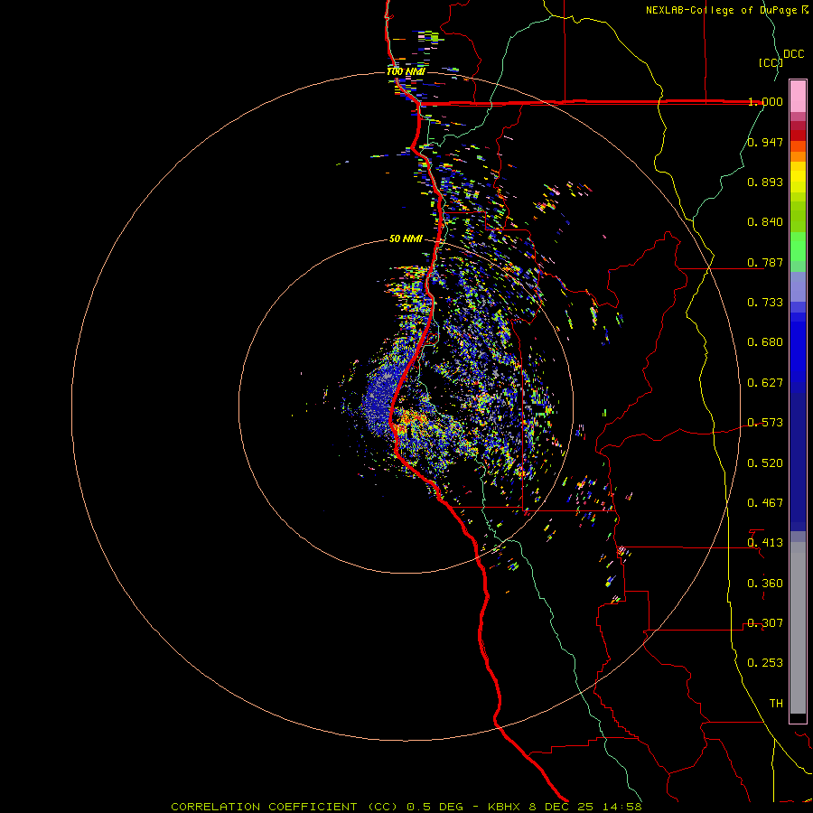Click the Correlation Coefficient product title text
The image size is (813, 813).
click(266, 807)
